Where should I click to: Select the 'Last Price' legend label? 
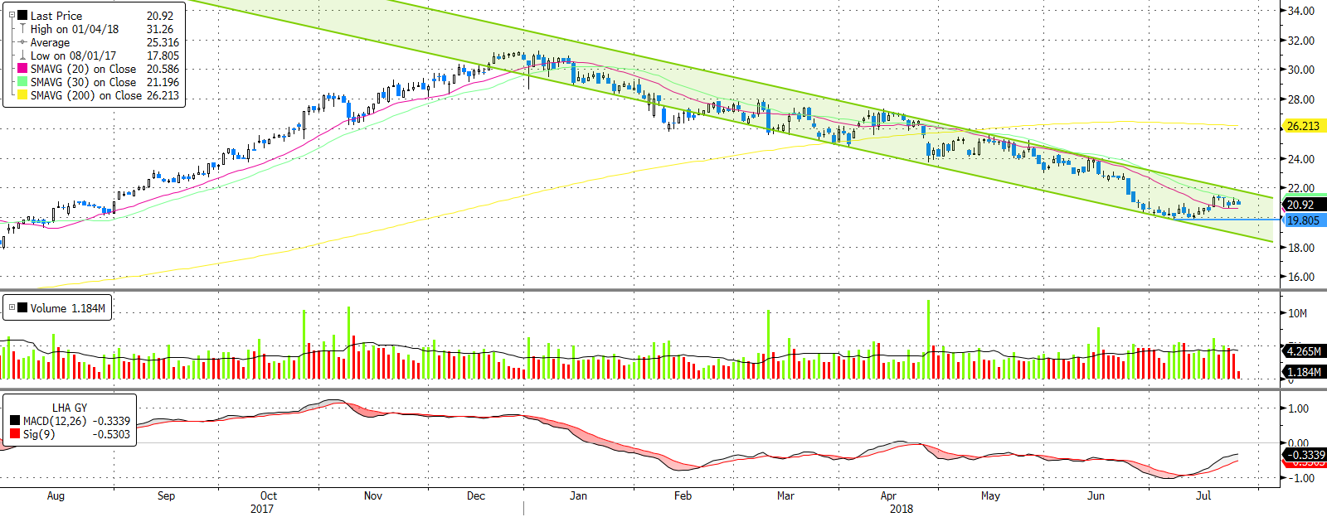coord(56,16)
